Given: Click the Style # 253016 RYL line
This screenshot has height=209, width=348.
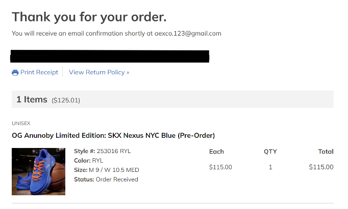Looking at the screenshot, I should [103, 151].
